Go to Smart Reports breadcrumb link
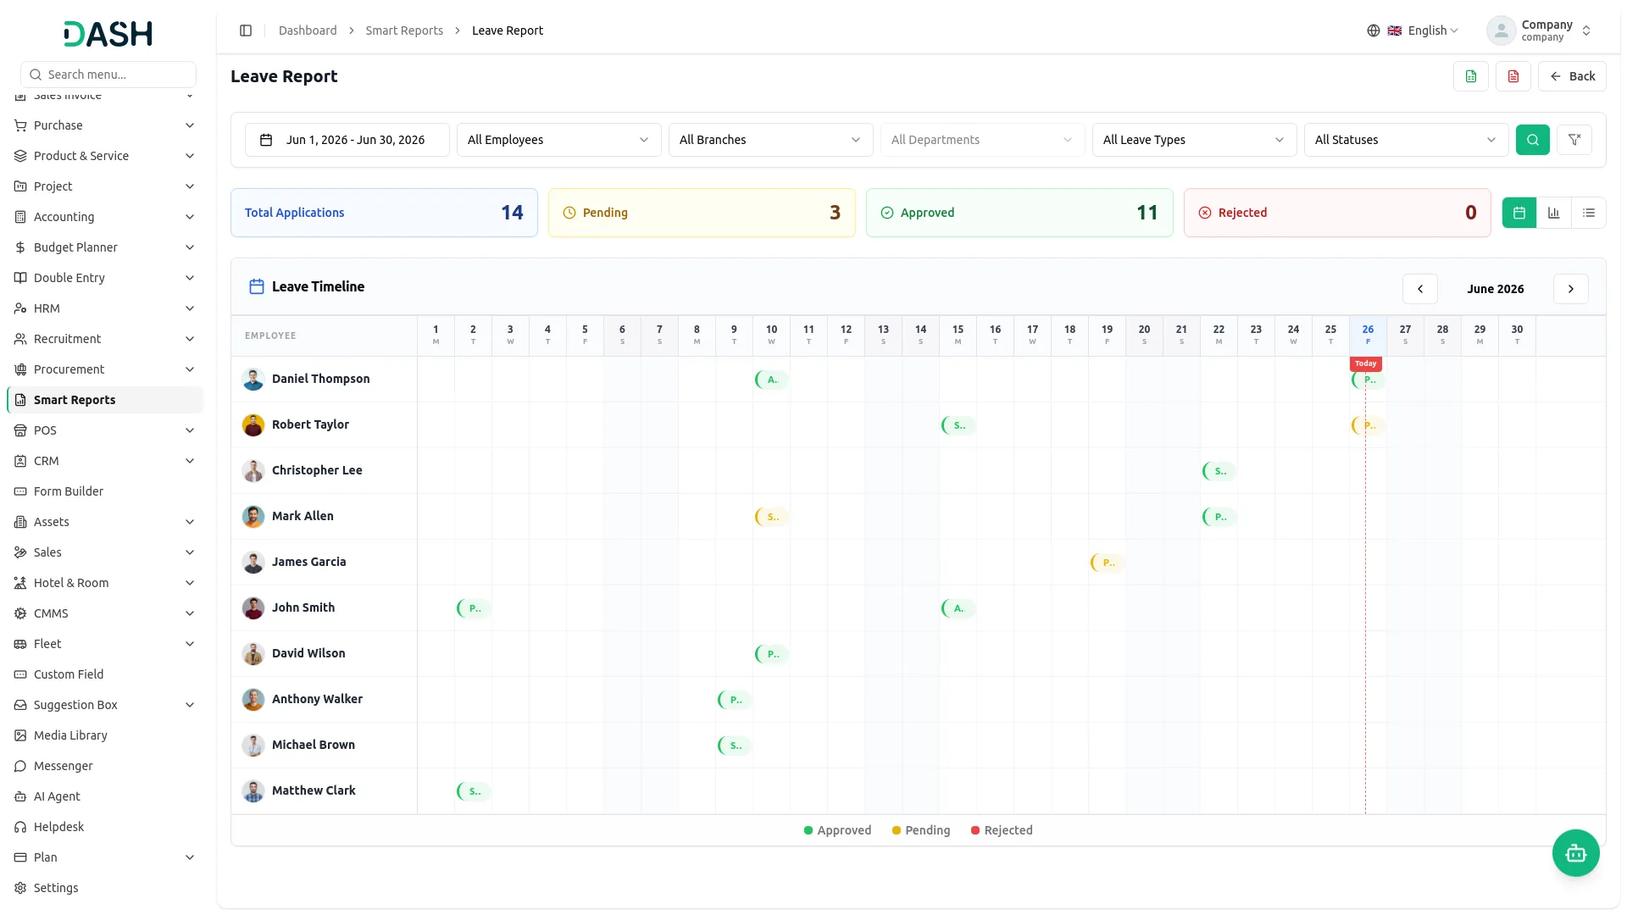The image size is (1627, 915). pos(404,30)
